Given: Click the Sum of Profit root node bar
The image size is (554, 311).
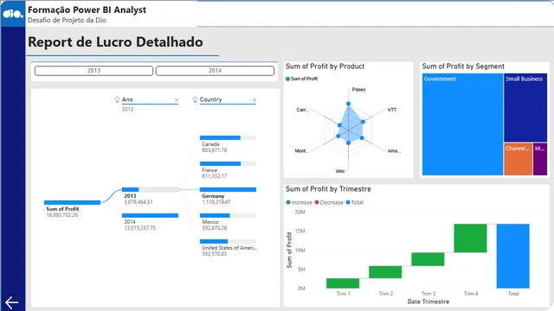Looking at the screenshot, I should [x=72, y=202].
